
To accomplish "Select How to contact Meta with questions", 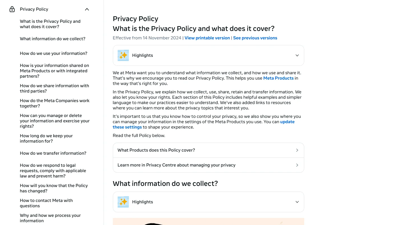I will pos(46,203).
